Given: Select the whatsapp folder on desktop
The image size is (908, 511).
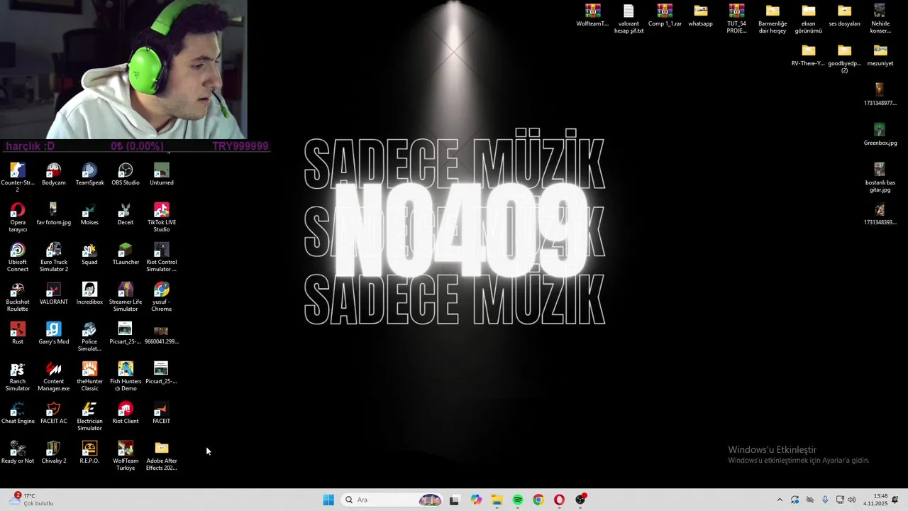Looking at the screenshot, I should pos(701,16).
